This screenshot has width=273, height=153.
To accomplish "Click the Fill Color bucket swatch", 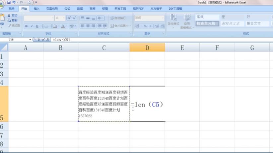I will pyautogui.click(x=55, y=26).
